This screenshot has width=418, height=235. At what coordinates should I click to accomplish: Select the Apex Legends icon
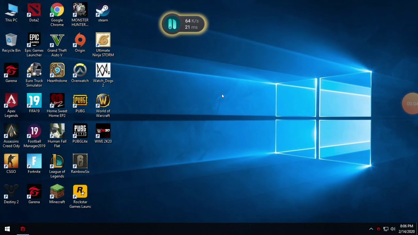(x=11, y=106)
